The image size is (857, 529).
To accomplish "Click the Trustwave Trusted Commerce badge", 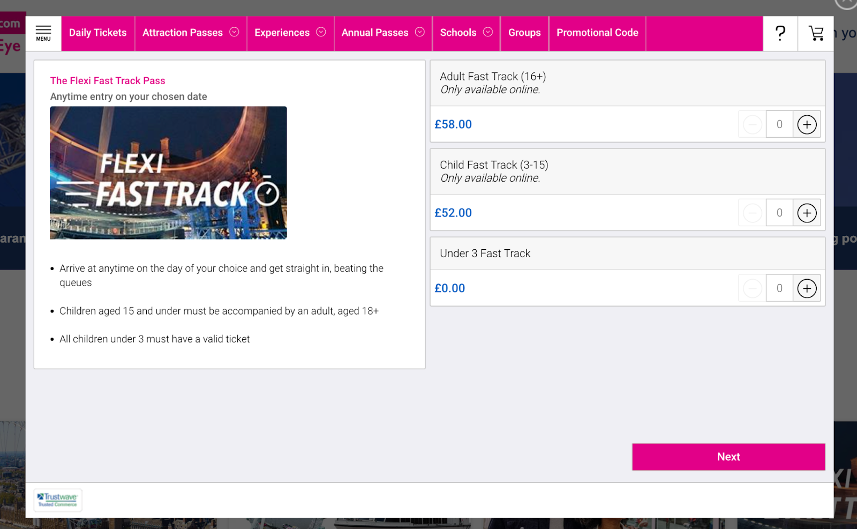I will pyautogui.click(x=58, y=500).
